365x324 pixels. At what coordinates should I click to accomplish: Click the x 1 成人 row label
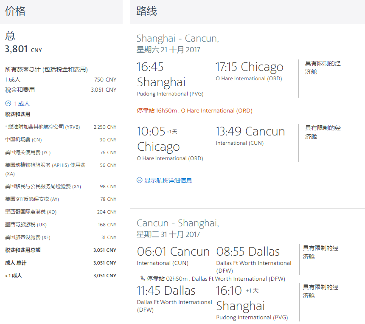click(x=14, y=276)
